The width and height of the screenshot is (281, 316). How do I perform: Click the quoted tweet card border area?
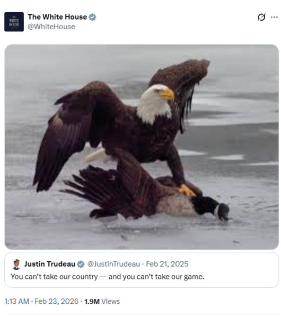142,270
